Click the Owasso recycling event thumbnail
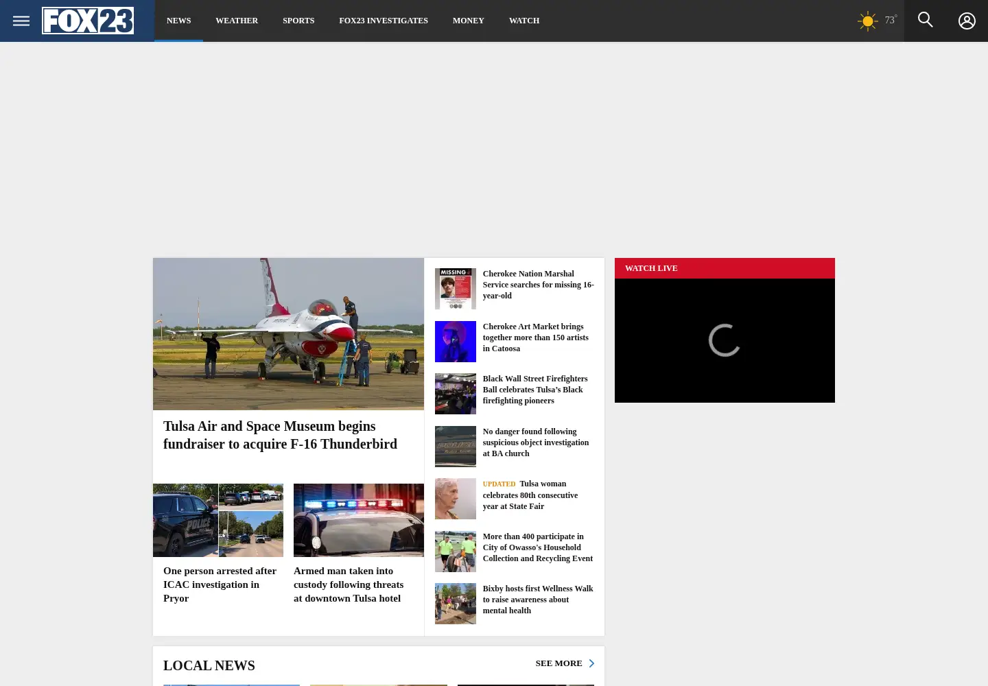Screen dimensions: 988x686 (x=456, y=552)
